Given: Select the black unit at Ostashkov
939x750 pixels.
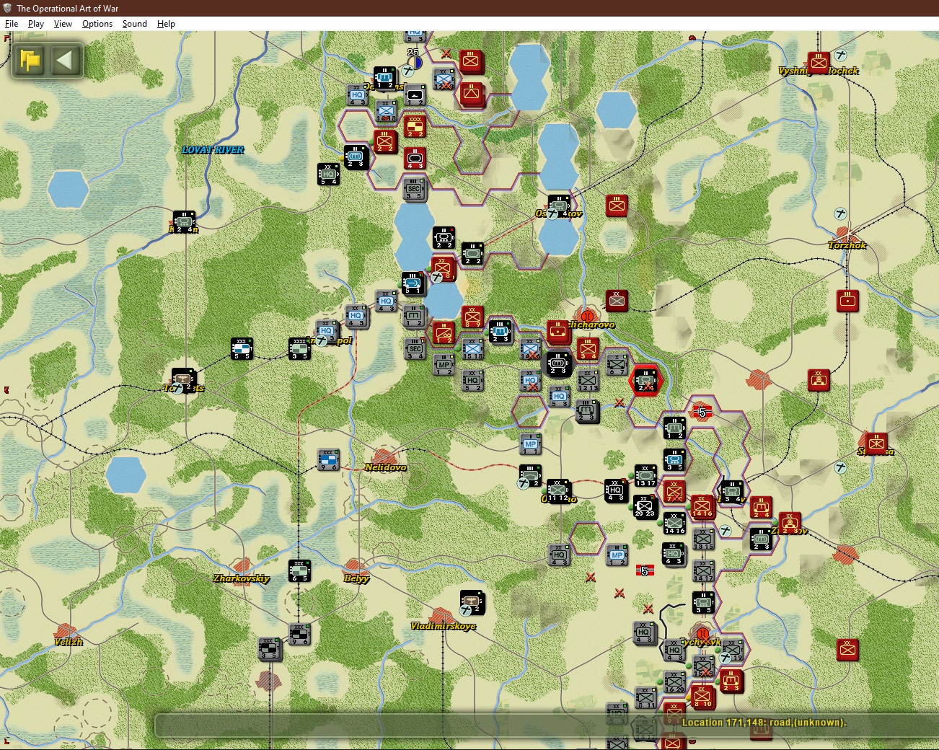Looking at the screenshot, I should (559, 206).
